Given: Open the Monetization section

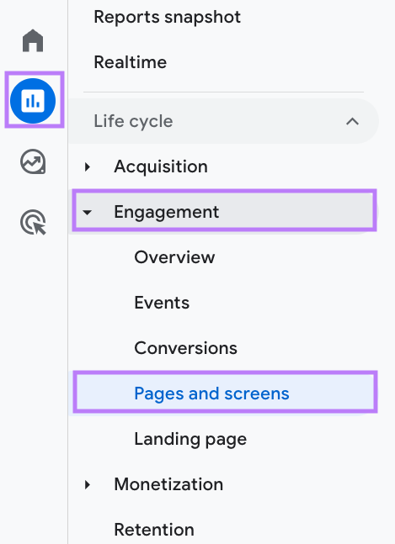Looking at the screenshot, I should click(168, 484).
